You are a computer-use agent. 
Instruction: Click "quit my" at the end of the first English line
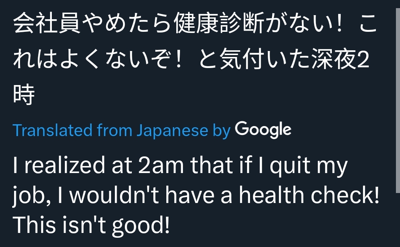click(x=309, y=166)
